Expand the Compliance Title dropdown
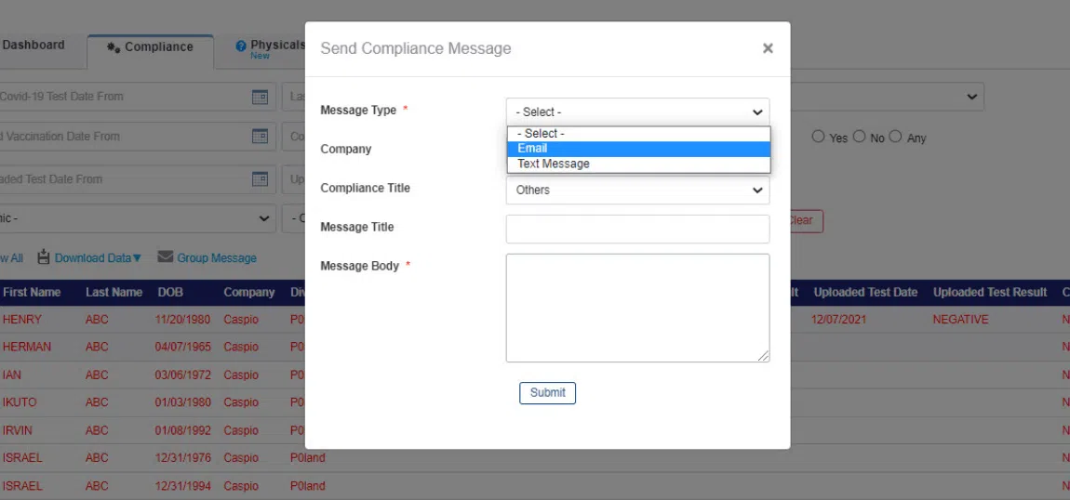 tap(637, 190)
